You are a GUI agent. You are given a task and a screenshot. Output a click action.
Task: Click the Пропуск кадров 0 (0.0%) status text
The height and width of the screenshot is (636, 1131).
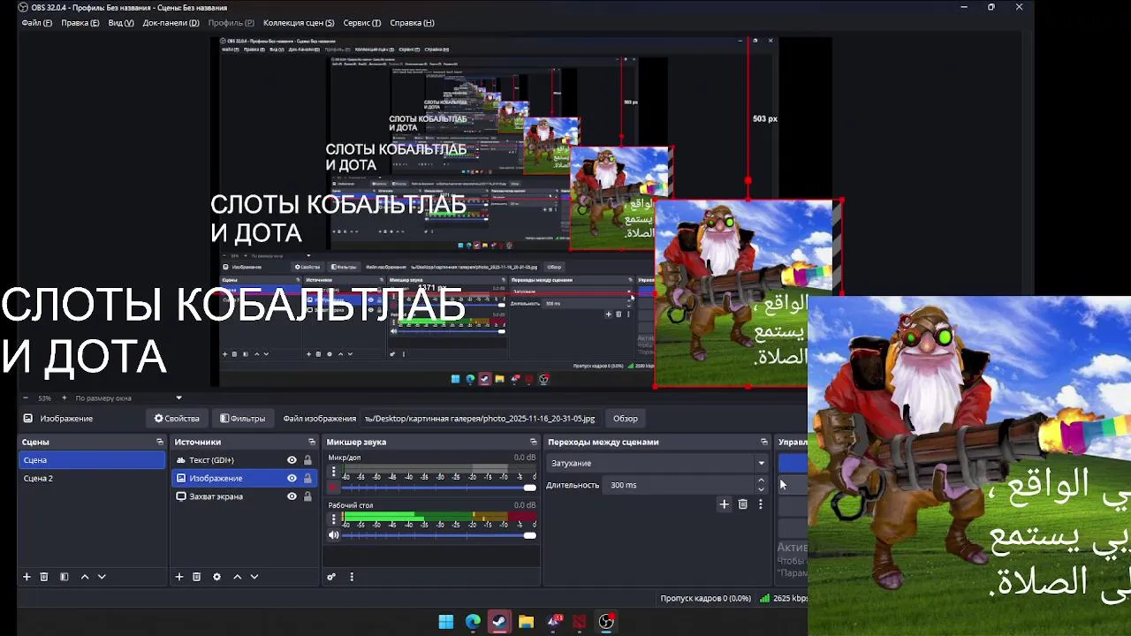[x=705, y=598]
